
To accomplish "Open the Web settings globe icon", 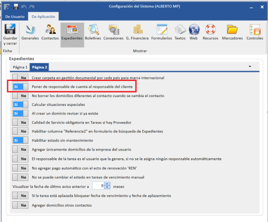I will 194,30.
